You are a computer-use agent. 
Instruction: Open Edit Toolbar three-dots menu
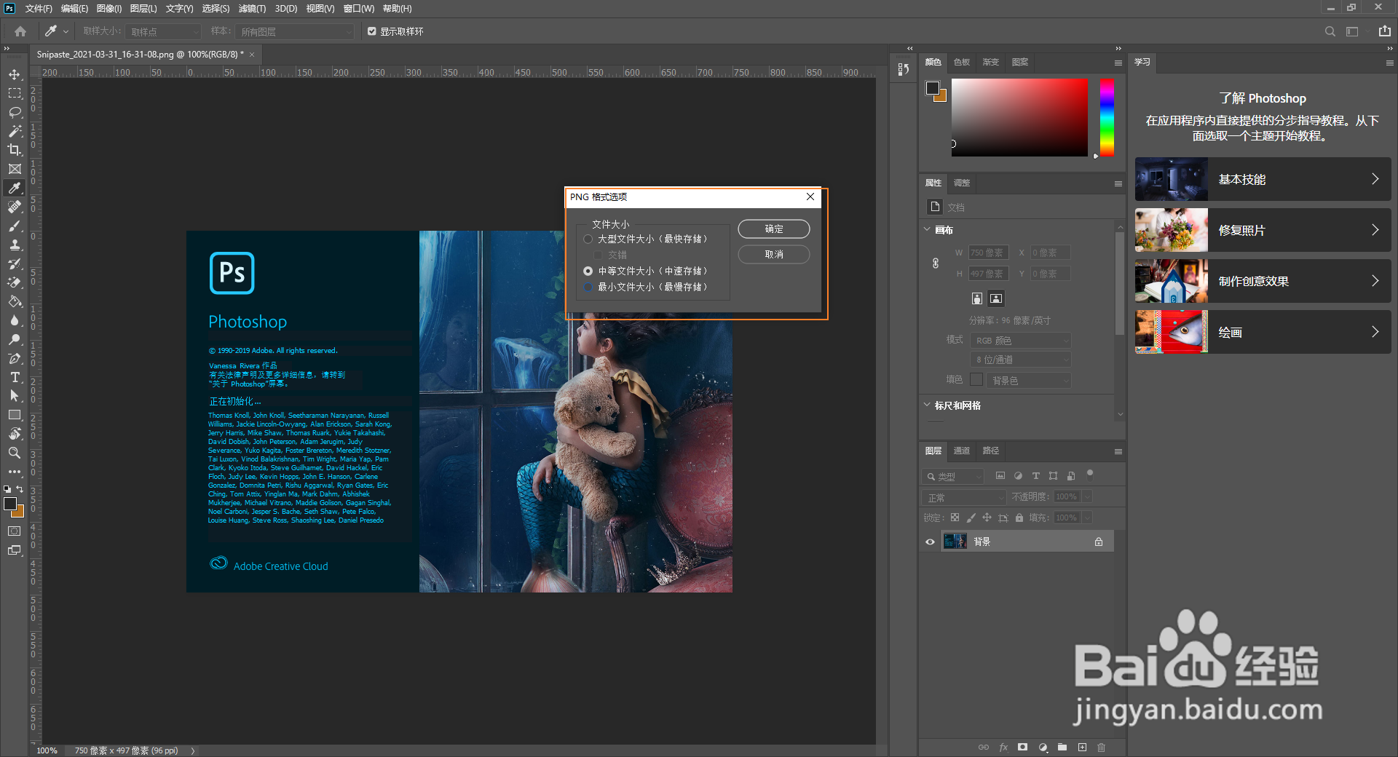pos(15,472)
